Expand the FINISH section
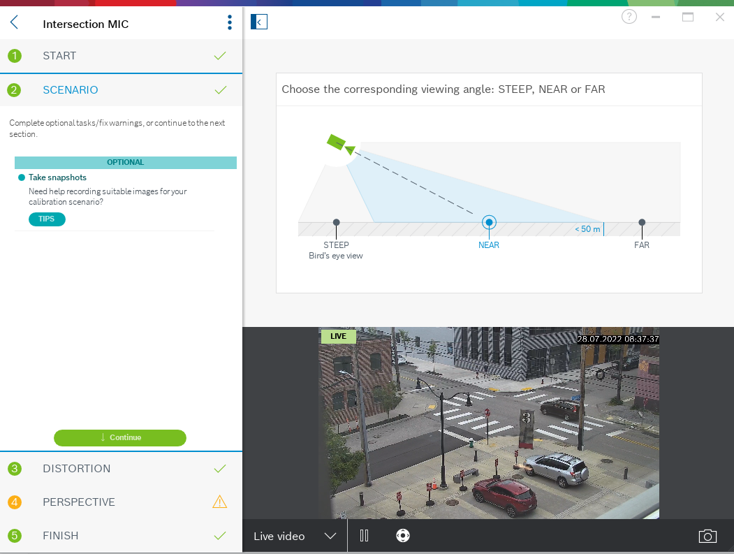This screenshot has height=554, width=734. point(61,536)
